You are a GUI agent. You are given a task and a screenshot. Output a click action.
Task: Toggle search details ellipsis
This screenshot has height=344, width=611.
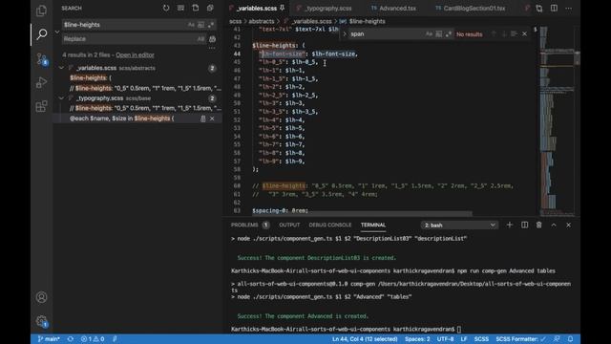coord(212,48)
